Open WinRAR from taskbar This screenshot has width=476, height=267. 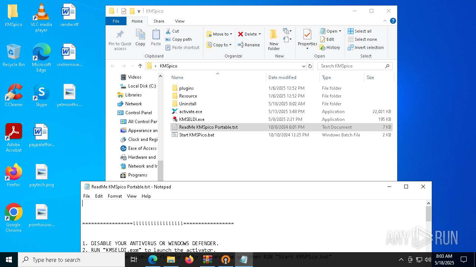(x=208, y=260)
